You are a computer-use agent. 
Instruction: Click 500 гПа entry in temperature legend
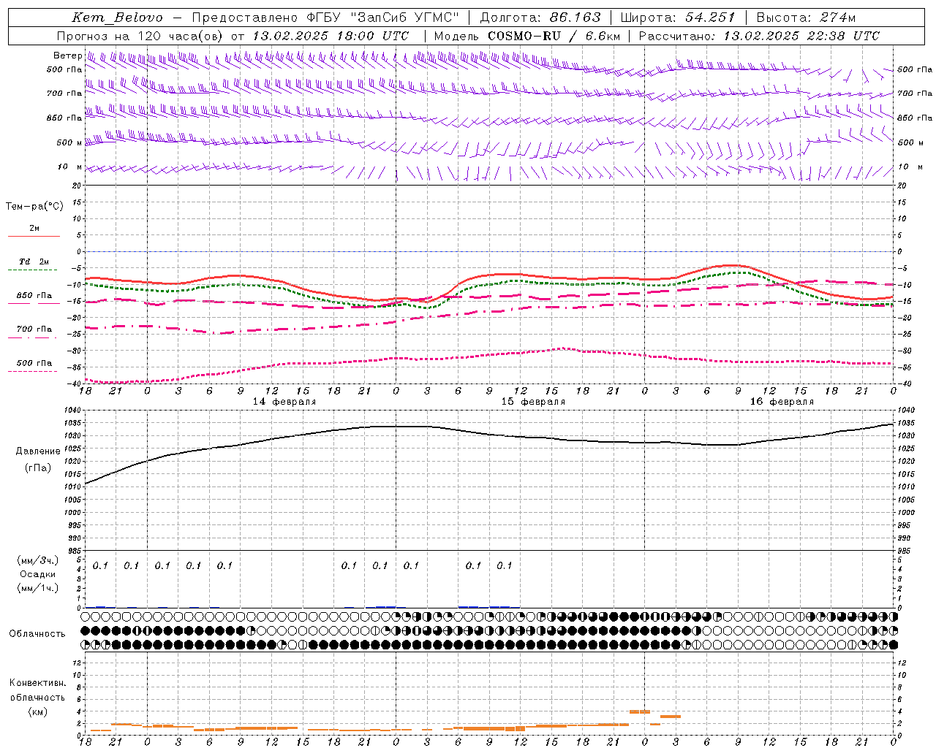click(x=34, y=363)
